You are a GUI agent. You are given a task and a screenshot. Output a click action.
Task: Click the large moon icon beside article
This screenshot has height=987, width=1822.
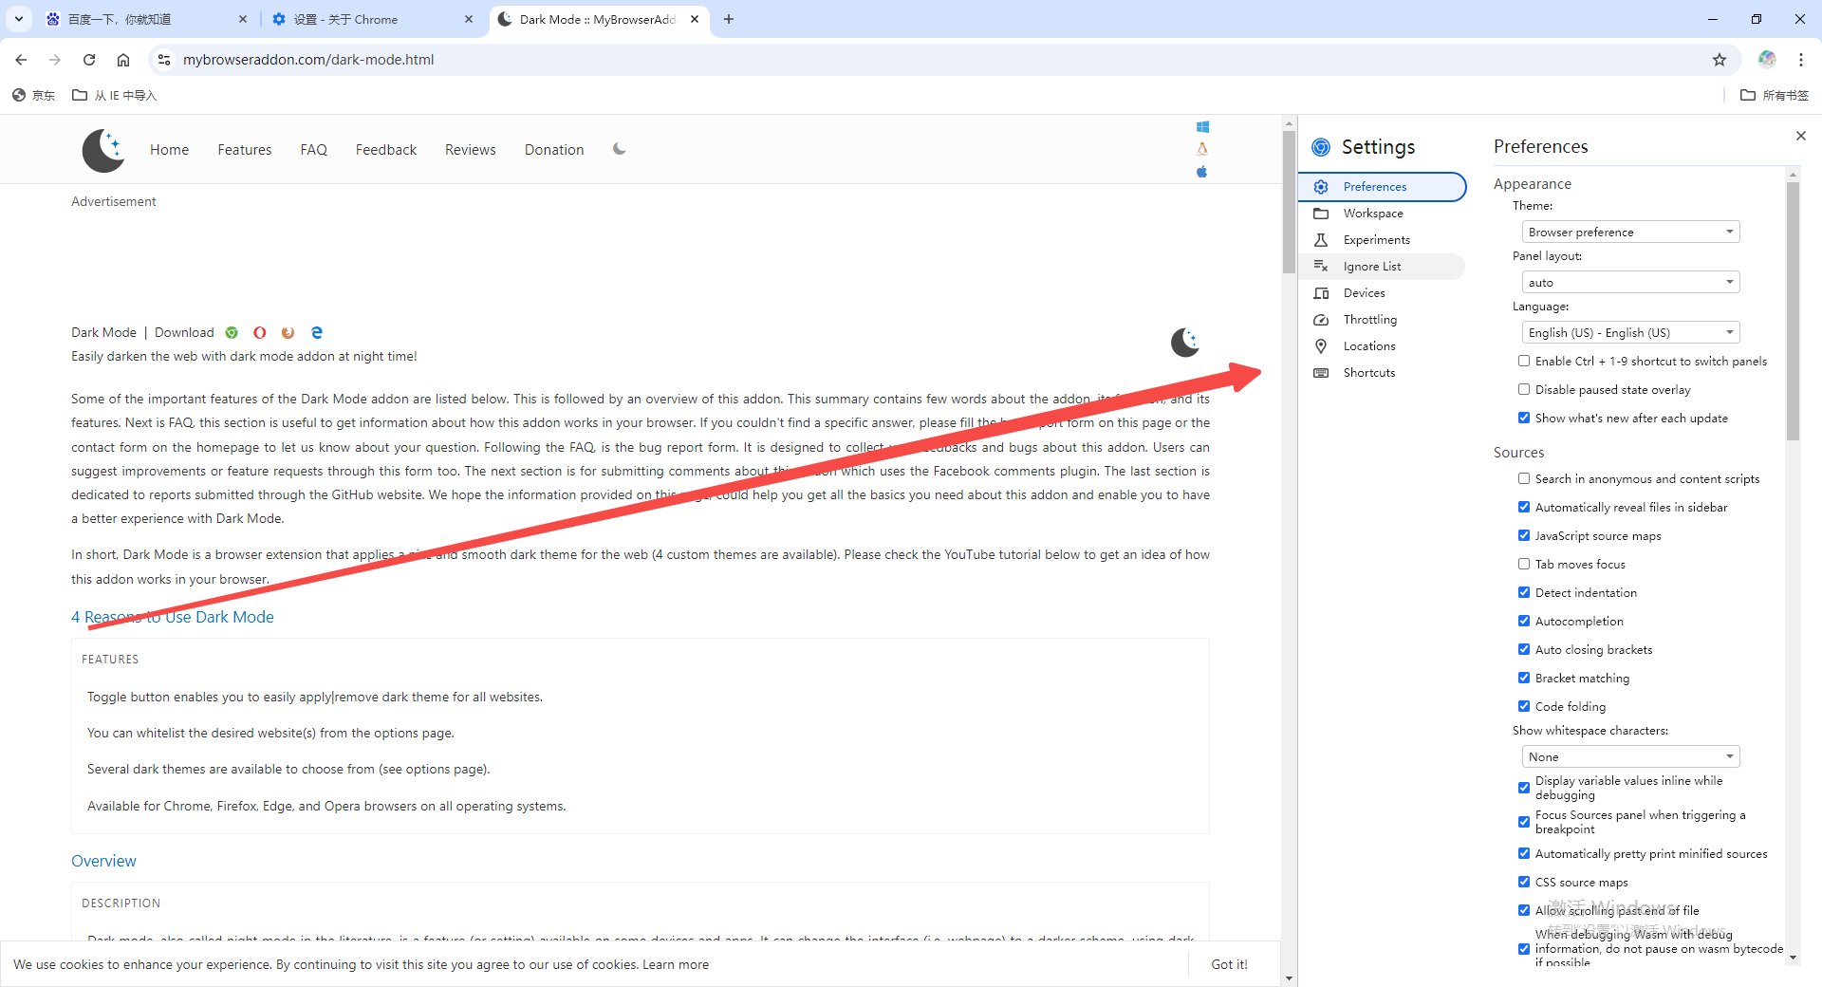click(1185, 342)
